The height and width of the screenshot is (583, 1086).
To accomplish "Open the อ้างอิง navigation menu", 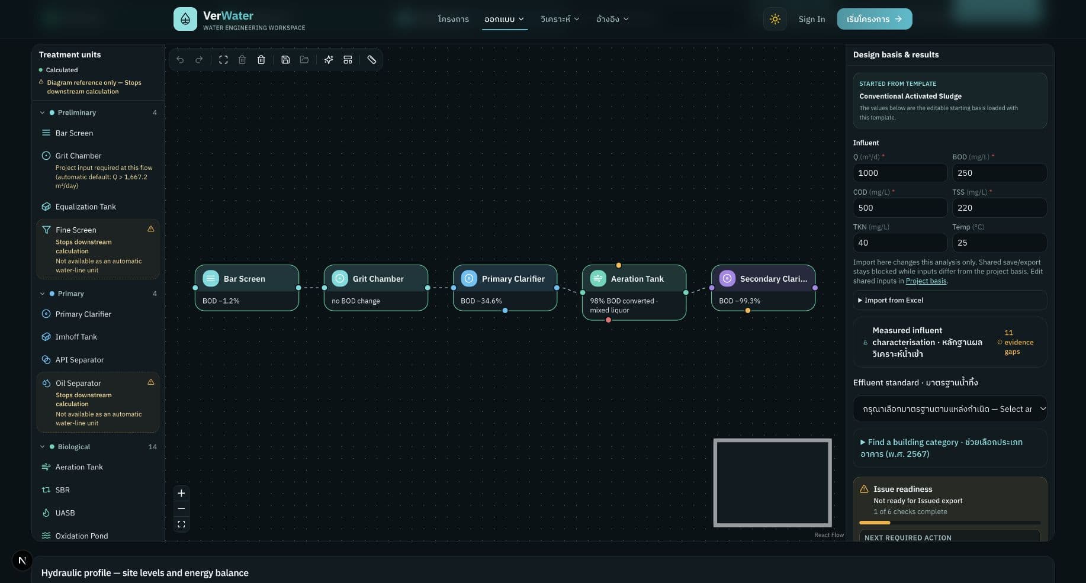I will click(612, 19).
